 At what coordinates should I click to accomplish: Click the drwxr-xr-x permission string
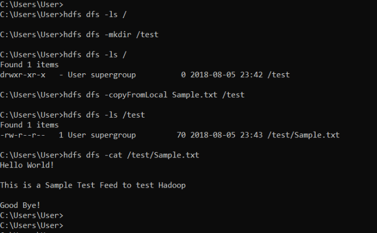pos(22,75)
